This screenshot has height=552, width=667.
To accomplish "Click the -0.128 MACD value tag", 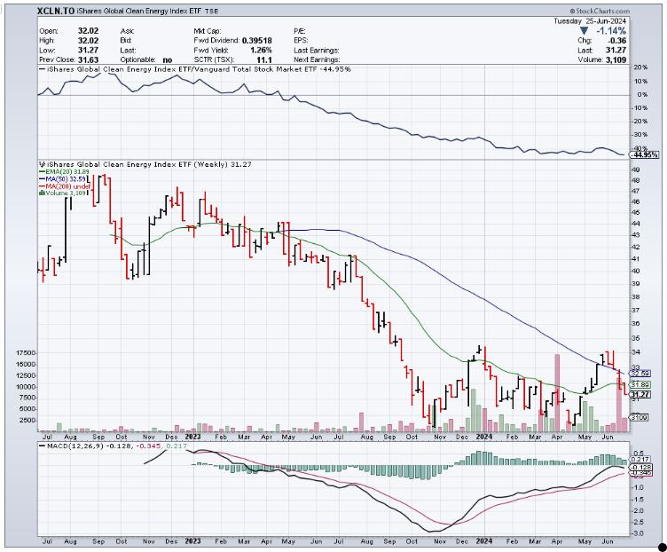I will 640,468.
